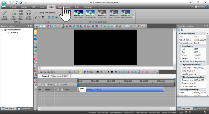
Task: Toggle the selection arrow tool
Action: (36, 32)
